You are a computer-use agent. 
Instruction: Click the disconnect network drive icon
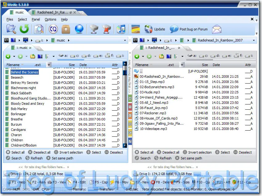click(107, 29)
